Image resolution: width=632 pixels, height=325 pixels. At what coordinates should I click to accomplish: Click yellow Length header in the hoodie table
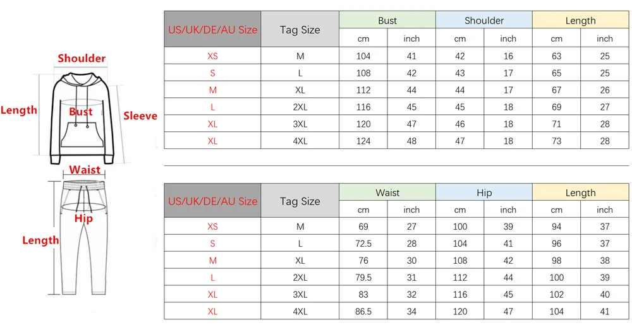pyautogui.click(x=580, y=20)
